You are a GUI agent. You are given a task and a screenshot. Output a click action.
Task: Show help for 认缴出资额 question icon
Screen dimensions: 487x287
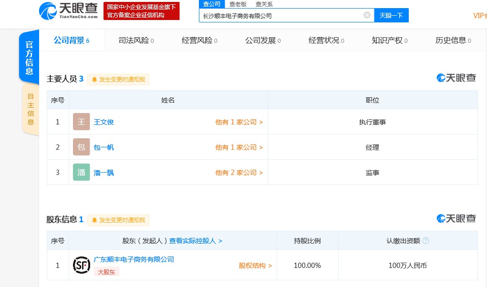pos(426,240)
